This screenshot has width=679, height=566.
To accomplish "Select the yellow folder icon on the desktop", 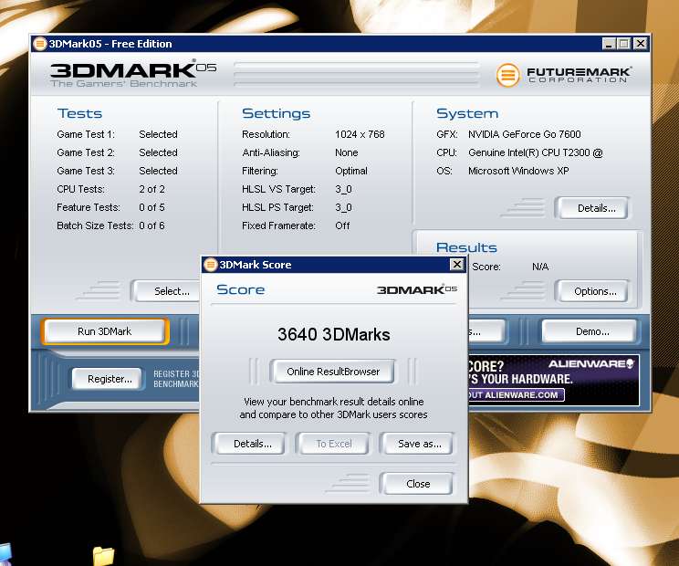I will (x=103, y=556).
